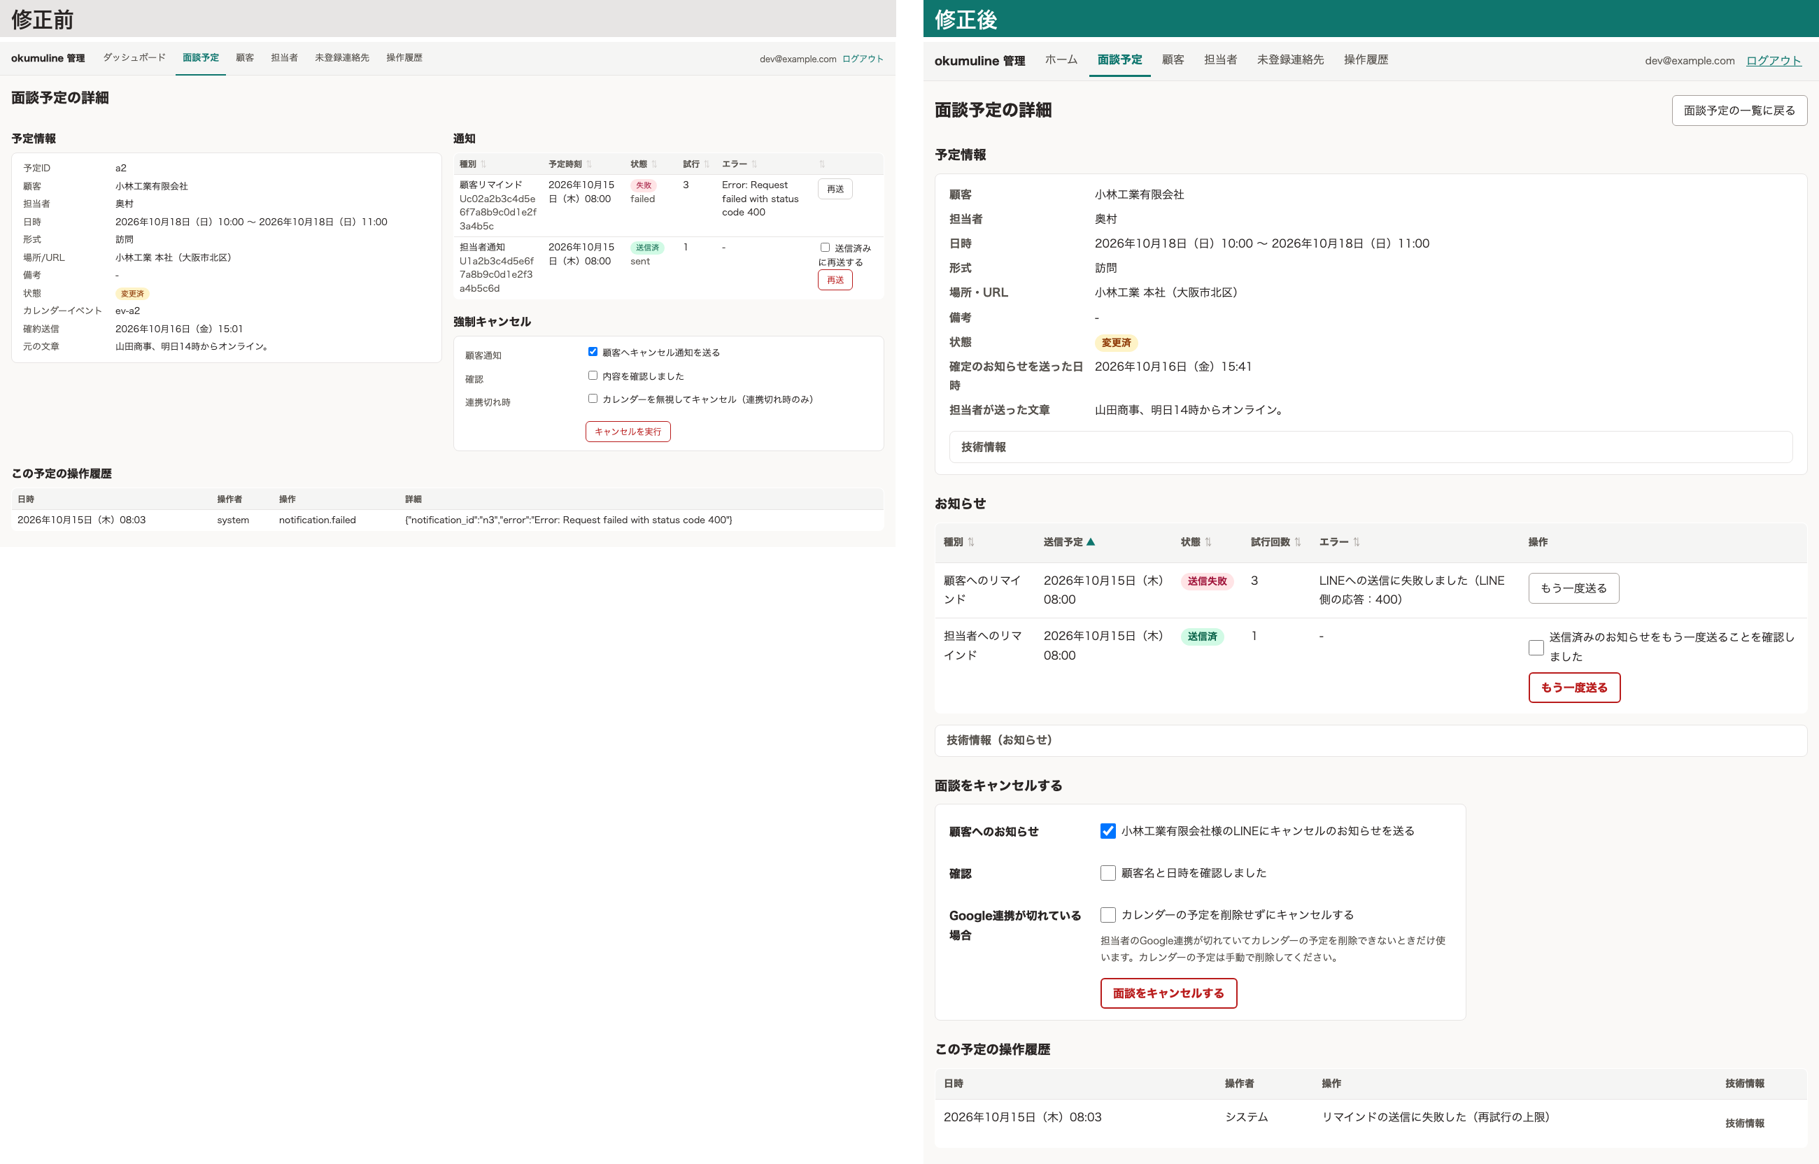The width and height of the screenshot is (1819, 1164).
Task: Check 内容を確認しました in 修正前
Action: [x=593, y=375]
